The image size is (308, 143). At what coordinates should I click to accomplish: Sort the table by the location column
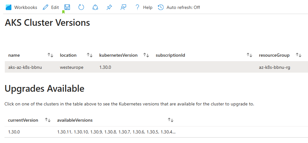click(x=90, y=55)
